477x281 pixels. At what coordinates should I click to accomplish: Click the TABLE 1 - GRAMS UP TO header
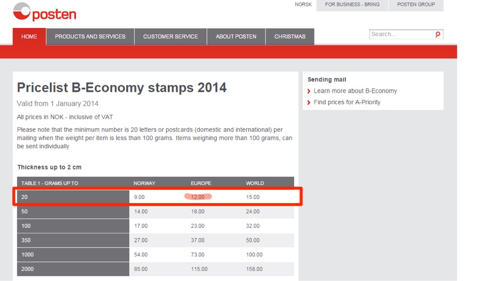49,183
